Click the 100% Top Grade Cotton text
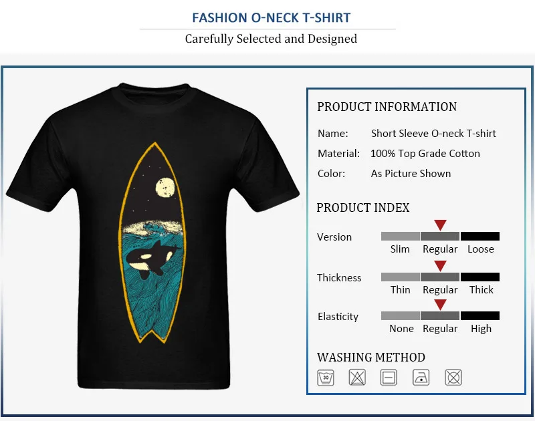This screenshot has height=421, width=535. pyautogui.click(x=425, y=154)
